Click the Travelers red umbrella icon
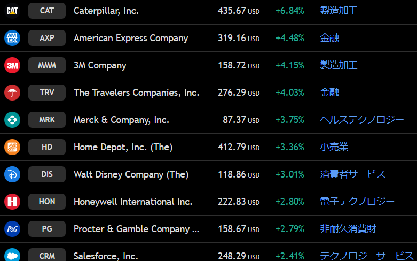This screenshot has height=261, width=417. pyautogui.click(x=12, y=93)
